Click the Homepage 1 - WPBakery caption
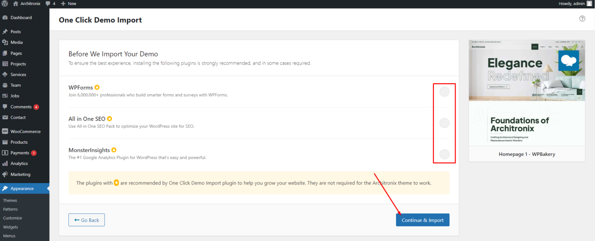The image size is (595, 241). point(527,154)
